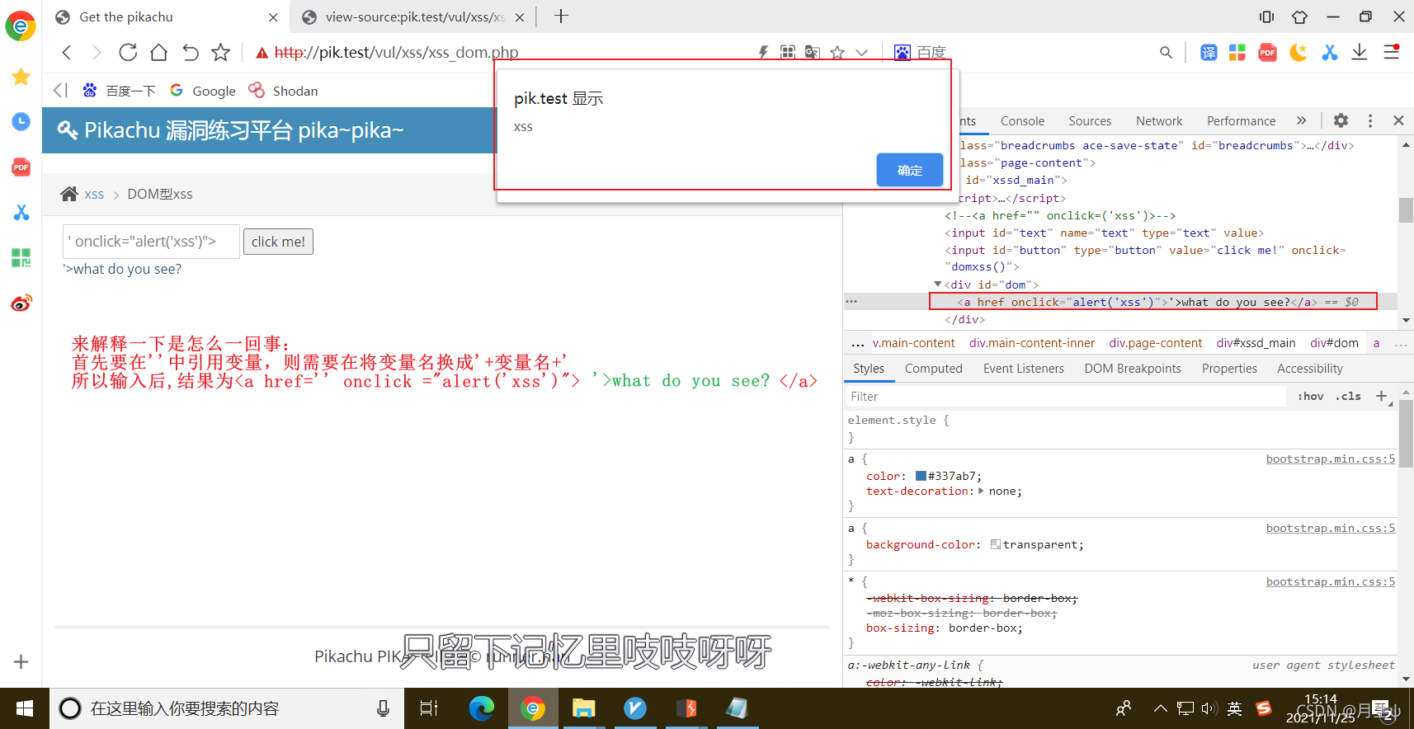Open the 百度一下 bookmark
Viewport: 1414px width, 729px height.
point(120,91)
